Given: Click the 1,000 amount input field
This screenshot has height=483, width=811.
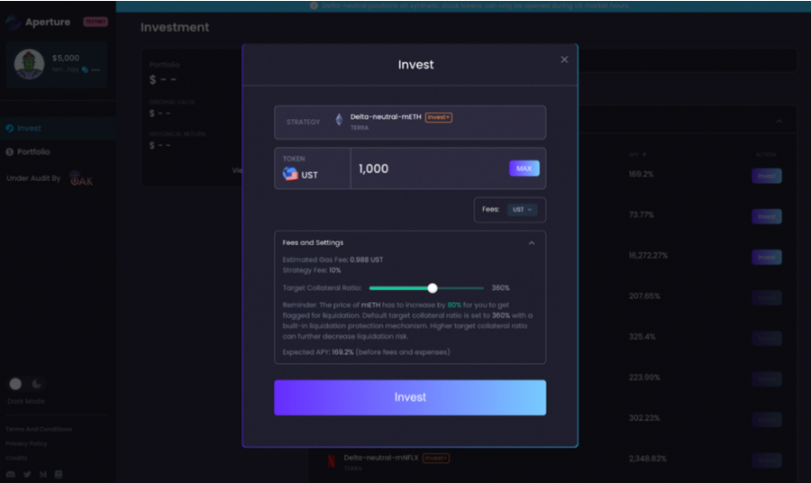Looking at the screenshot, I should coord(429,169).
